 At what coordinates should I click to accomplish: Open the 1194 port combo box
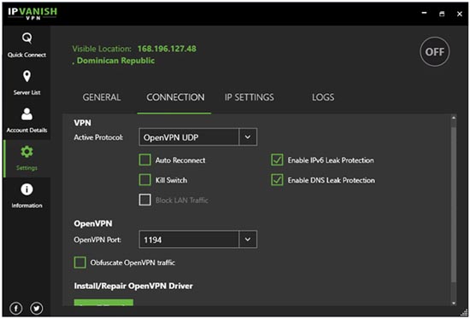[x=198, y=240]
